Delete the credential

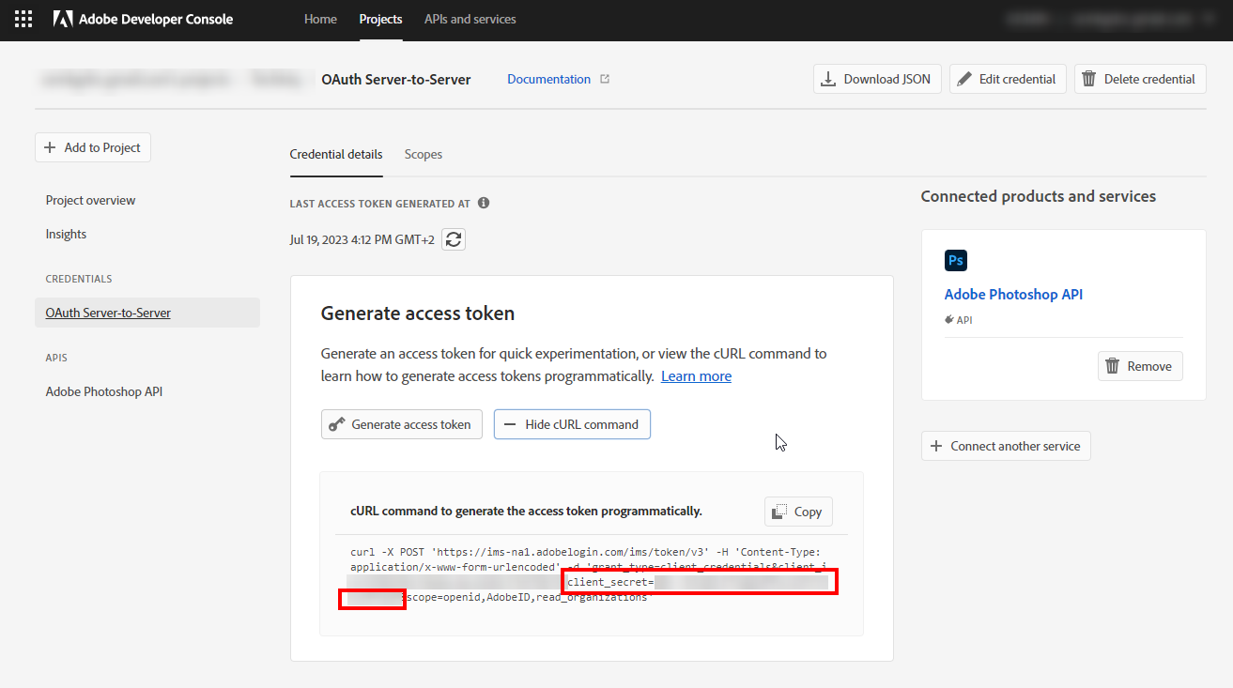[1139, 79]
